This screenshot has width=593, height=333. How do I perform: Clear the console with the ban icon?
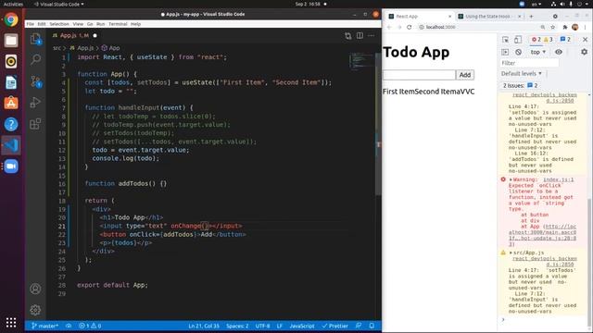pyautogui.click(x=519, y=52)
